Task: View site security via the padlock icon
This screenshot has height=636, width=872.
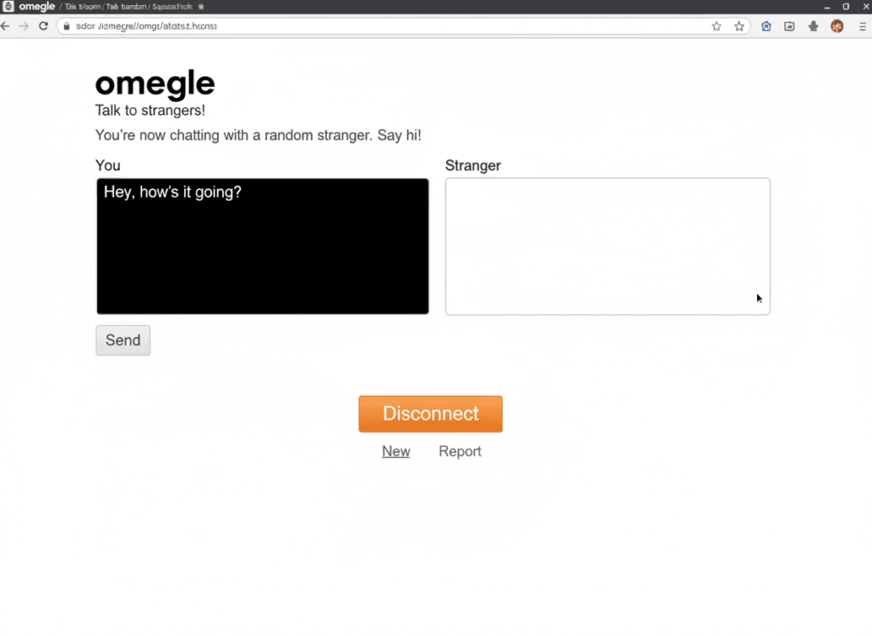Action: (x=66, y=26)
